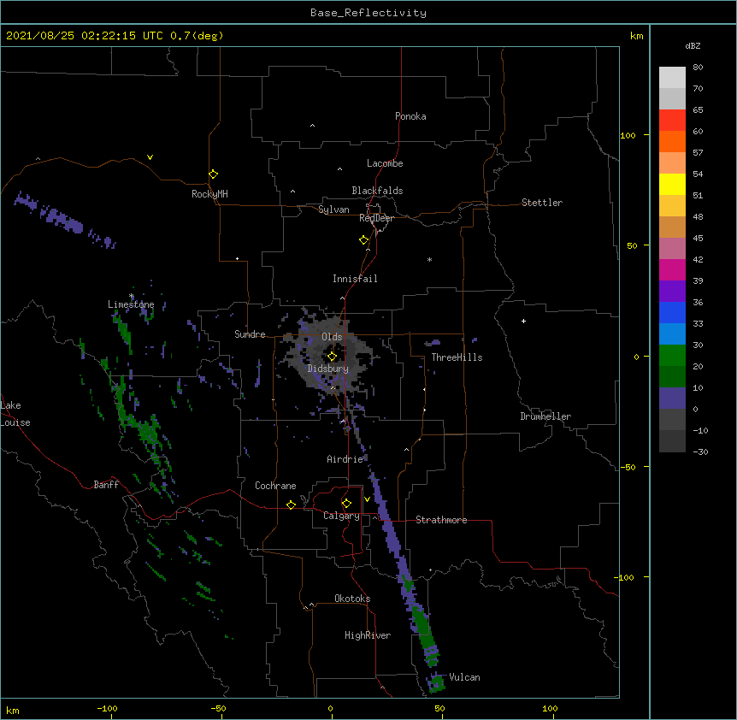Screen dimensions: 737x720
Task: Click the blue 36 dBZ legend swatch
Action: (x=672, y=312)
